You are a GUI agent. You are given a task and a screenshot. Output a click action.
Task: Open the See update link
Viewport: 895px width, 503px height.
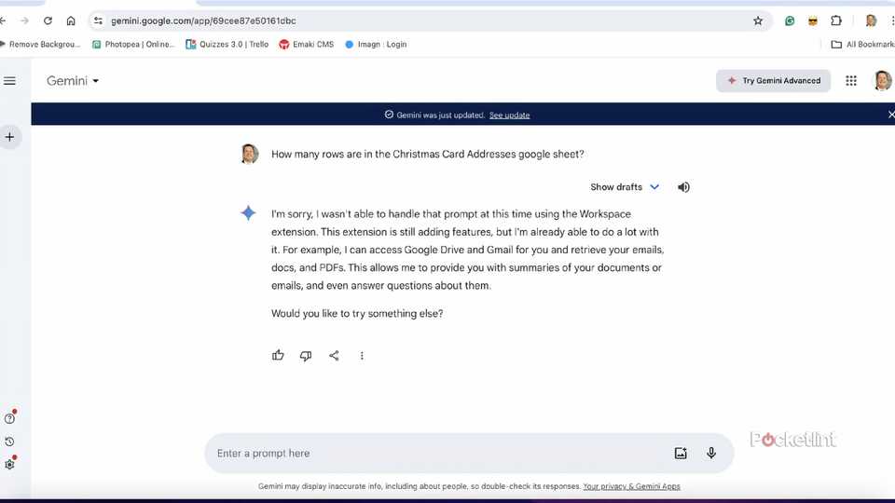[x=509, y=116]
